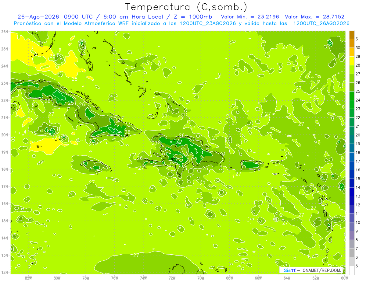366x282 pixels.
Task: Pick the green swatch between 24 and 25
Action: tap(352, 96)
